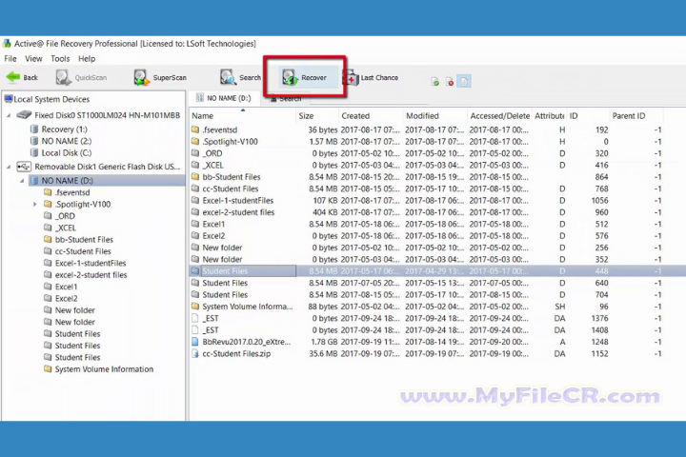Viewport: 686px width, 457px height.
Task: Sort by the Size column header
Action: (x=317, y=116)
